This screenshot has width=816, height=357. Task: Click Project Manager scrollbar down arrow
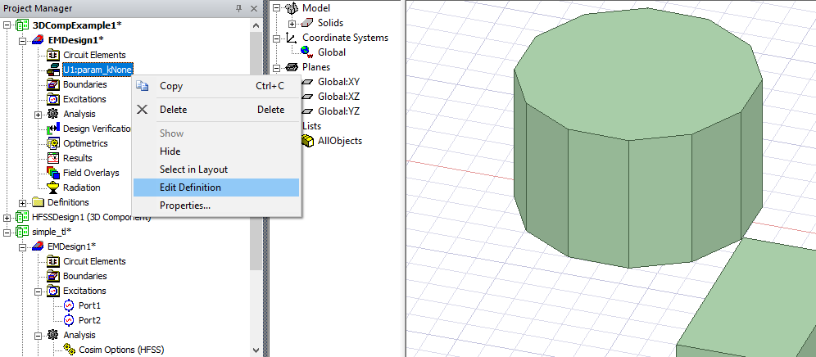point(255,350)
